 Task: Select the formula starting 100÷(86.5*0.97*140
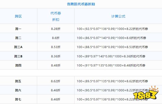coord(111,38)
